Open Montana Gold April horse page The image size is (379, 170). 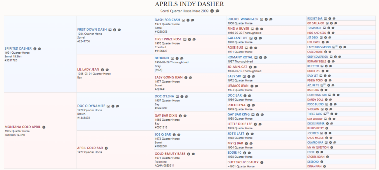click(23, 127)
